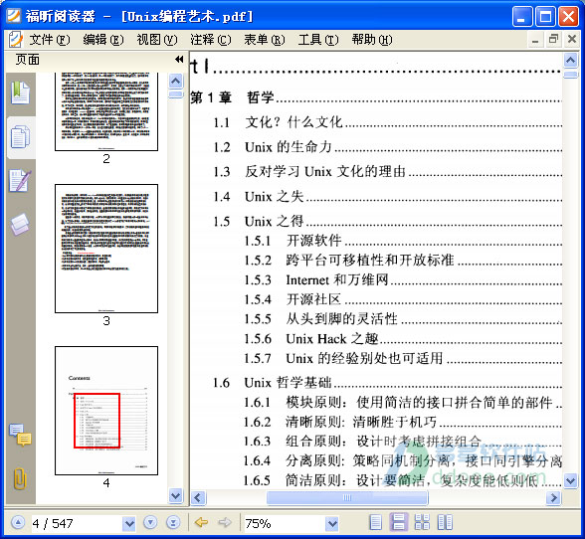
Task: Open the 视图(V) menu
Action: [157, 40]
